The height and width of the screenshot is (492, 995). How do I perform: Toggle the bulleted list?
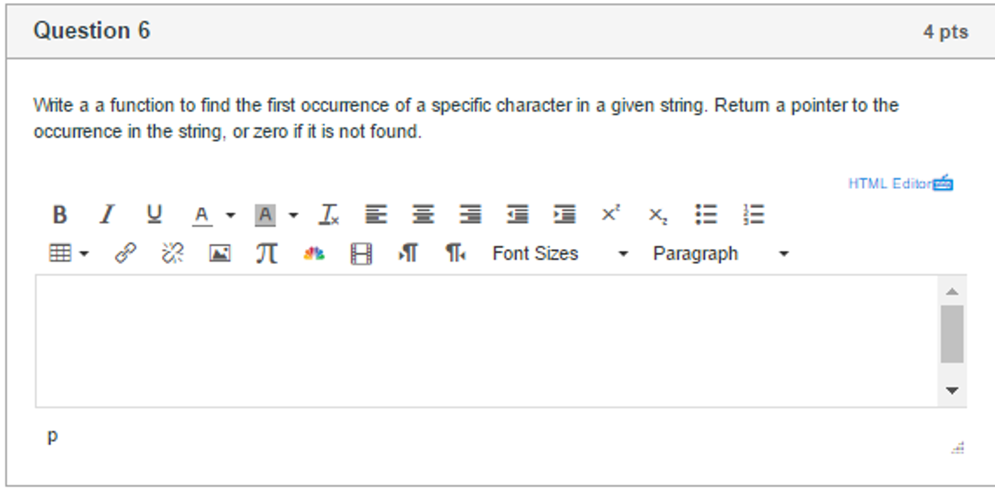click(x=707, y=214)
